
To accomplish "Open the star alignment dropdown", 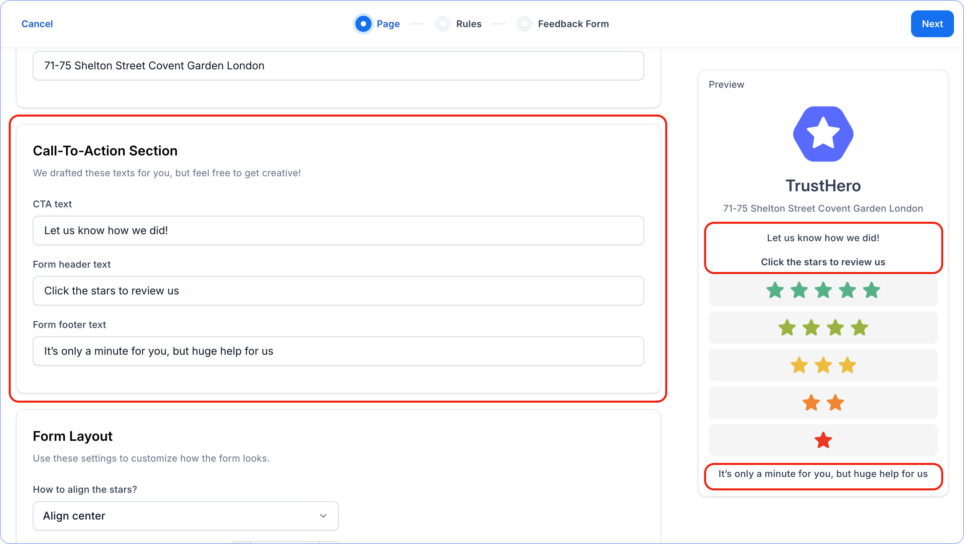I will 185,516.
